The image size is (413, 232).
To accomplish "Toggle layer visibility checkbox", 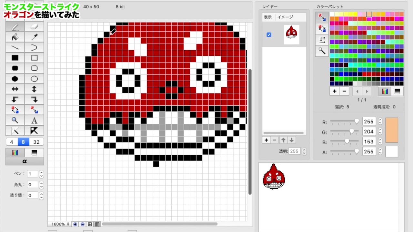I will pos(269,35).
